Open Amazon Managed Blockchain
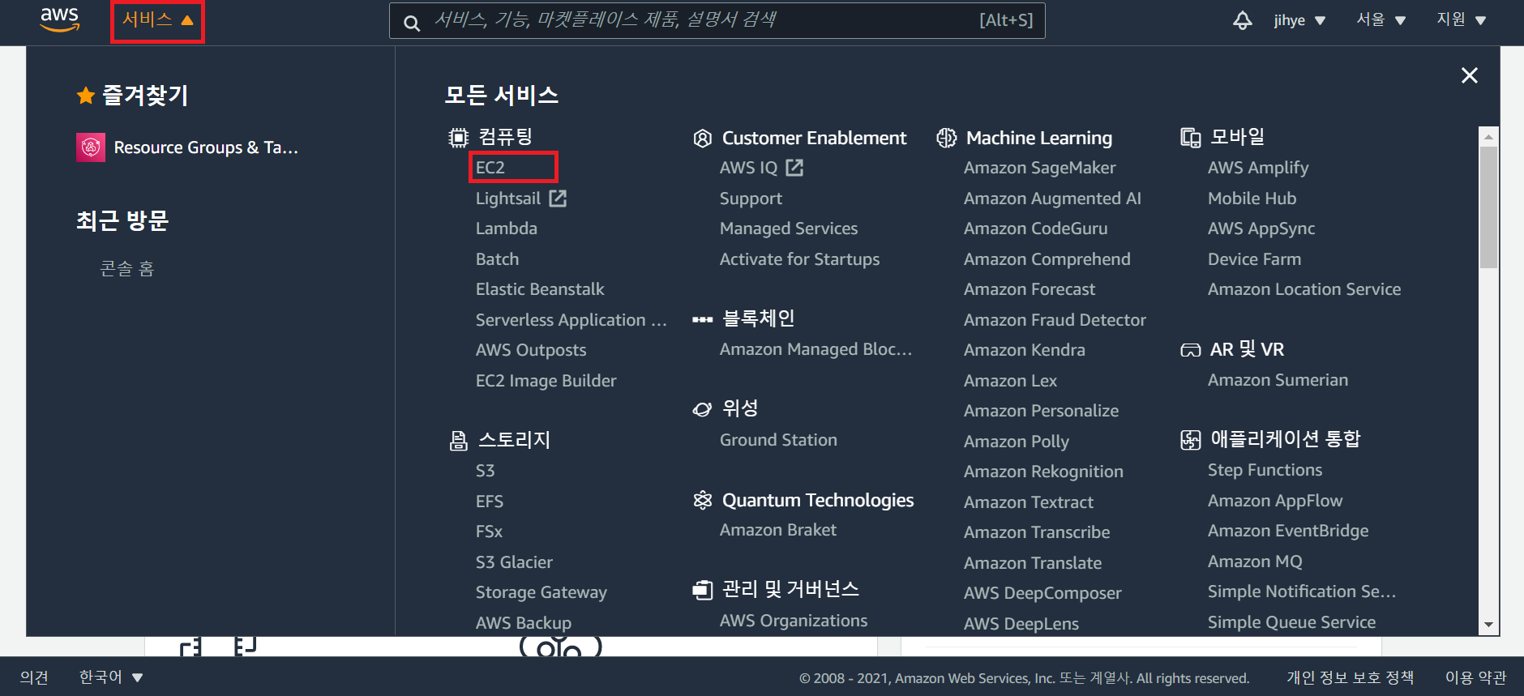This screenshot has width=1524, height=696. tap(816, 349)
